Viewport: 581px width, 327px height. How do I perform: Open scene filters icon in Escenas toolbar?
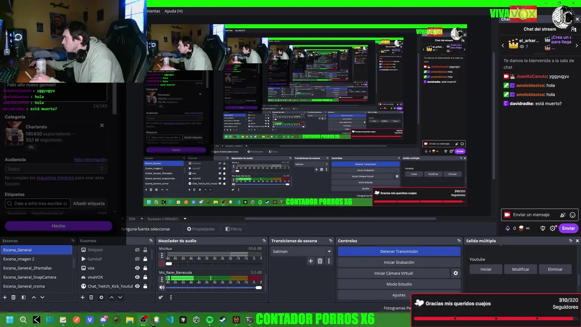tap(23, 297)
